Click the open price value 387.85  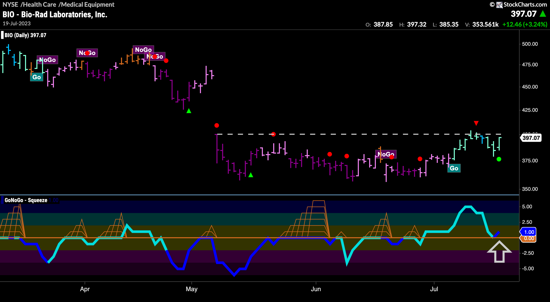383,25
